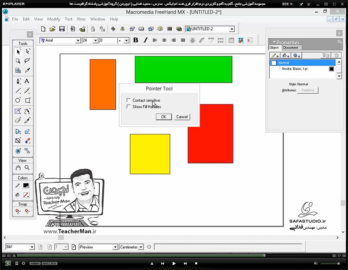Select the Rectangle tool

27,100
